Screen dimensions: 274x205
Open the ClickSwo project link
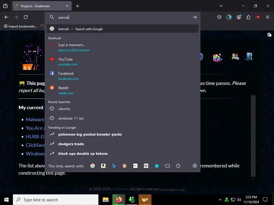35,145
